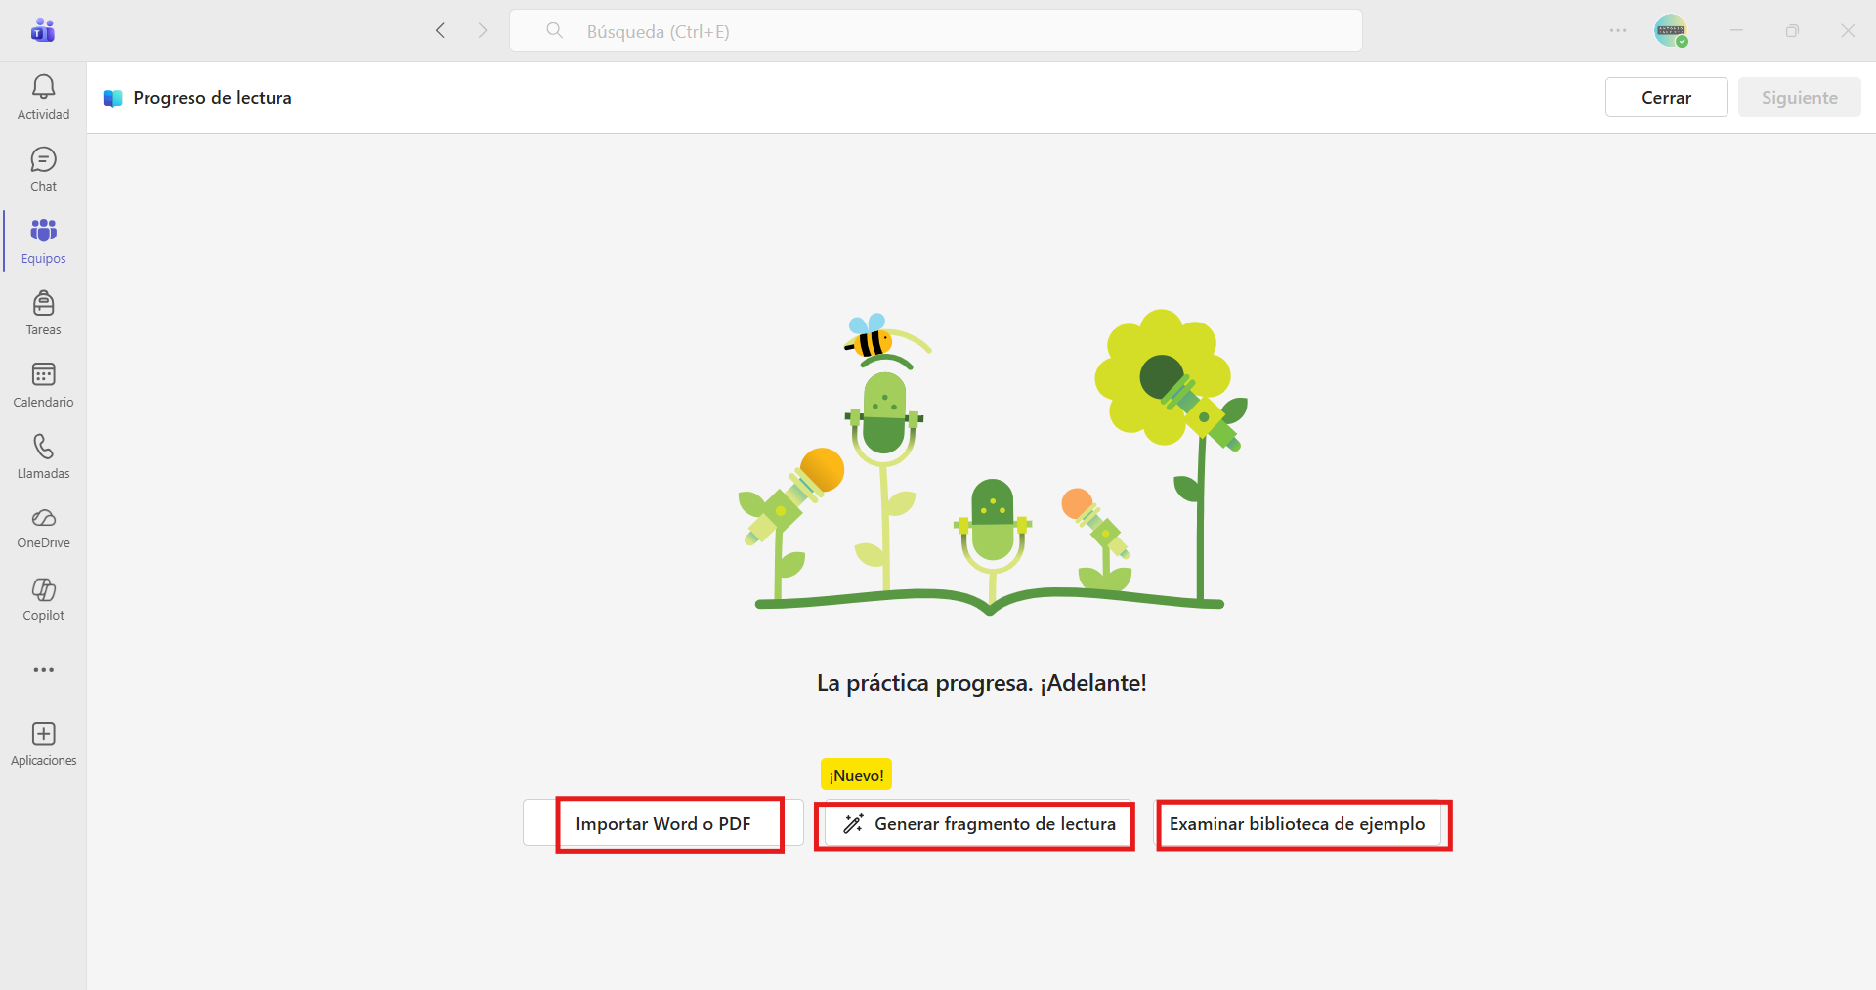Open the Actividad notifications icon
The height and width of the screenshot is (990, 1876).
point(43,98)
